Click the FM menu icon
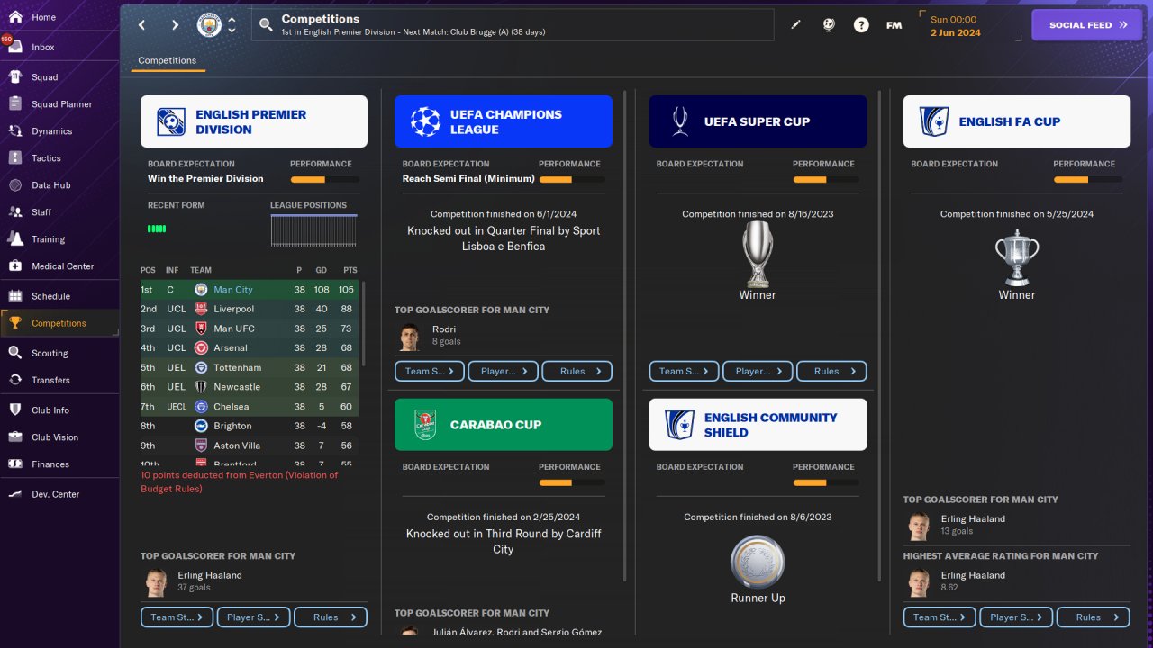 pyautogui.click(x=894, y=25)
